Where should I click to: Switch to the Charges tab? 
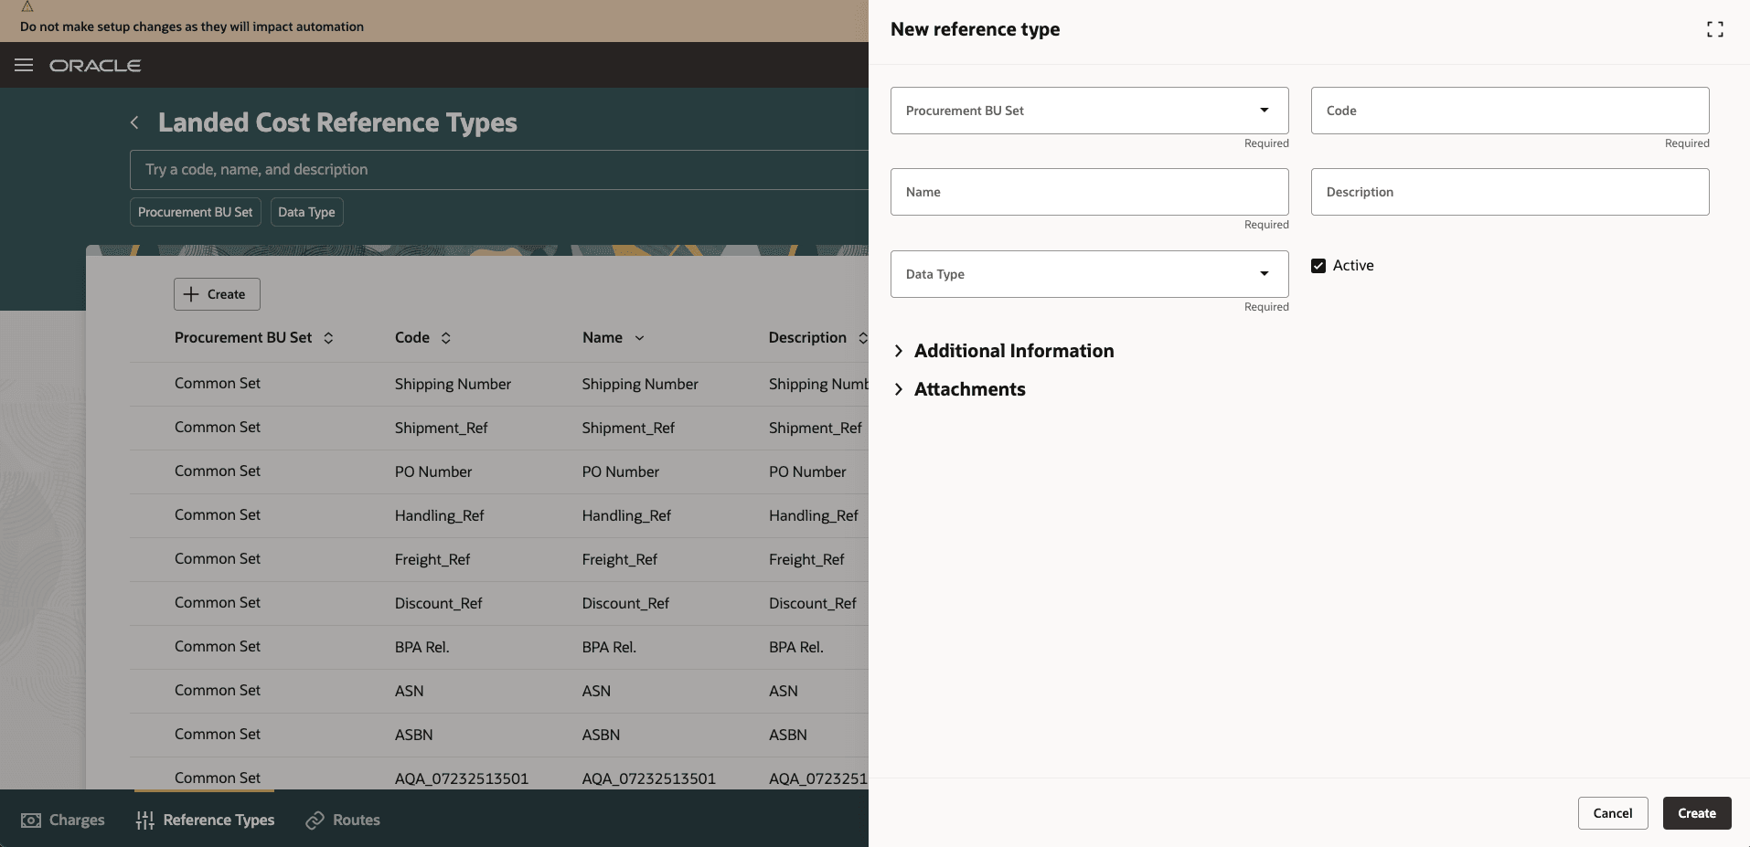pos(63,820)
